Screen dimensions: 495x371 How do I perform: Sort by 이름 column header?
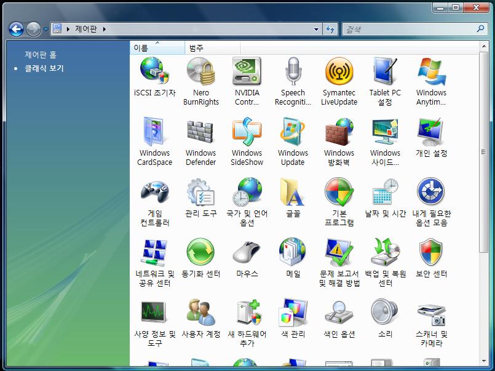(157, 48)
